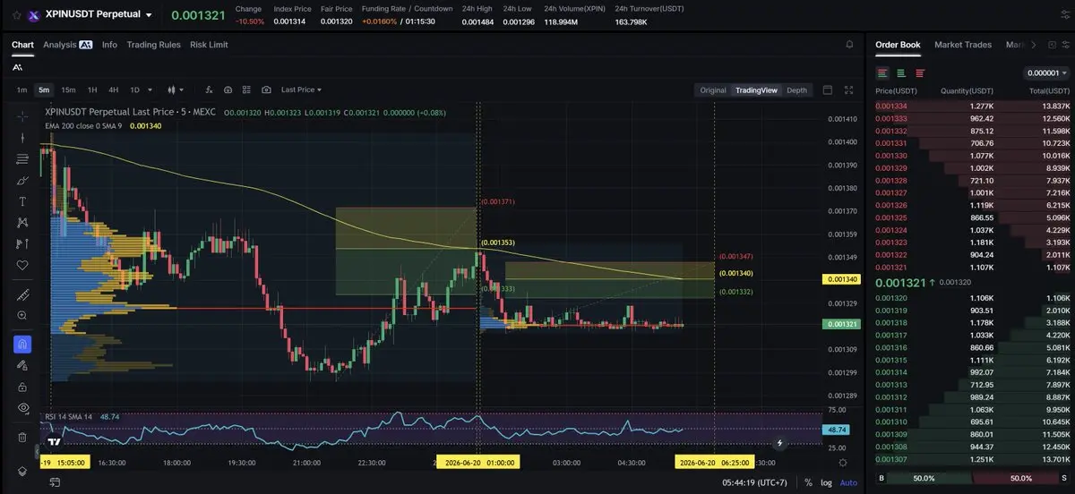This screenshot has height=494, width=1075.
Task: Select the 15m timeframe
Action: (68, 89)
